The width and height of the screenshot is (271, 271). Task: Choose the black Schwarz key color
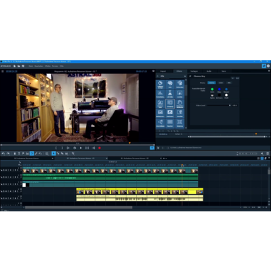pyautogui.click(x=219, y=96)
